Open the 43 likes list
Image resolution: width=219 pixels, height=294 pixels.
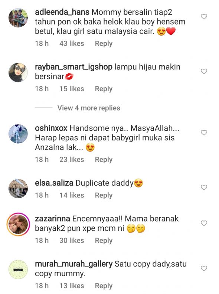pyautogui.click(x=72, y=43)
